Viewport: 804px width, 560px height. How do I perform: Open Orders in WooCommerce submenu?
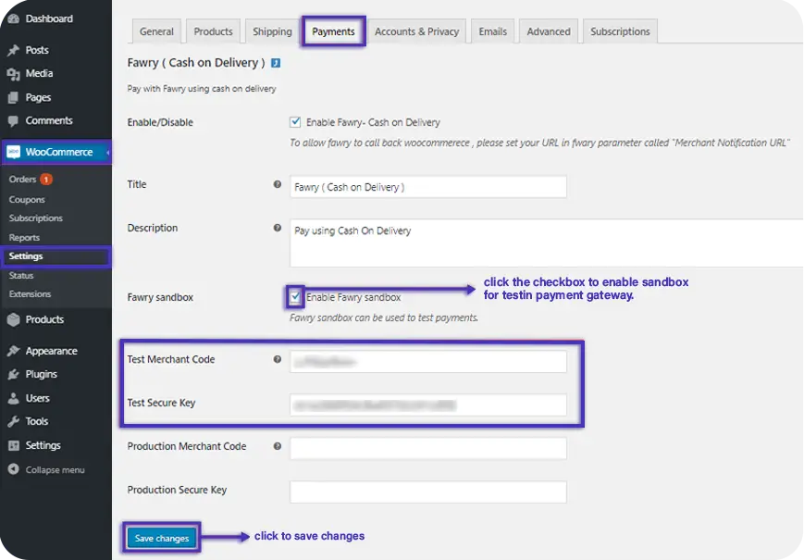coord(22,180)
